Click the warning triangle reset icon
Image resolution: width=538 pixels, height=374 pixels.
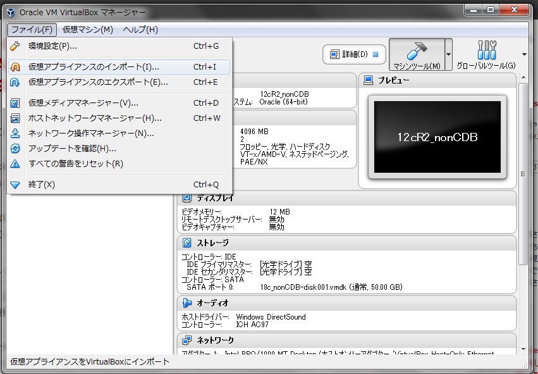pos(15,164)
